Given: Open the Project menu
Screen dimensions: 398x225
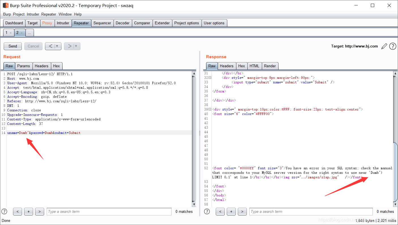Looking at the screenshot, I should tap(19, 14).
